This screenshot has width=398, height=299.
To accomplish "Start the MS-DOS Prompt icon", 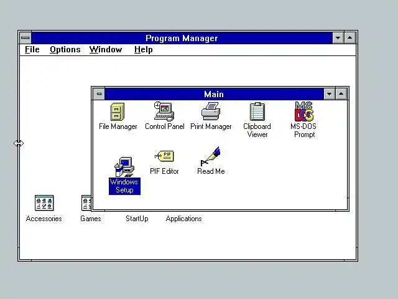I will pos(304,112).
